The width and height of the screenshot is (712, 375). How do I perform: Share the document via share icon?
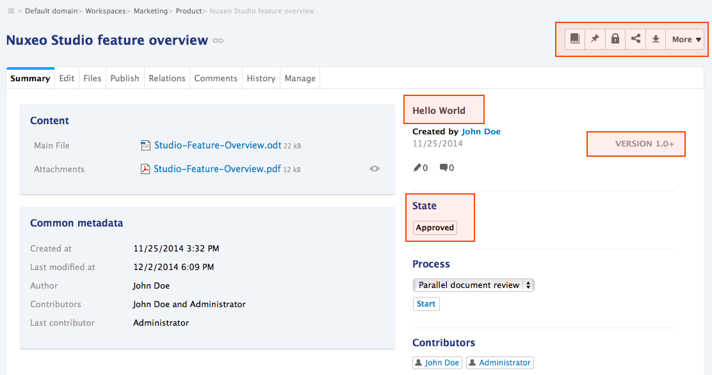coord(636,39)
